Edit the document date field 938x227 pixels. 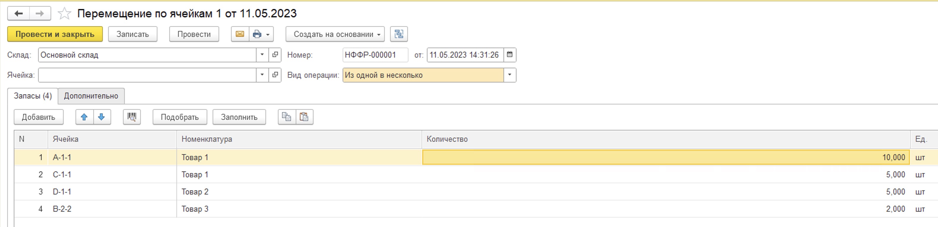[x=465, y=55]
